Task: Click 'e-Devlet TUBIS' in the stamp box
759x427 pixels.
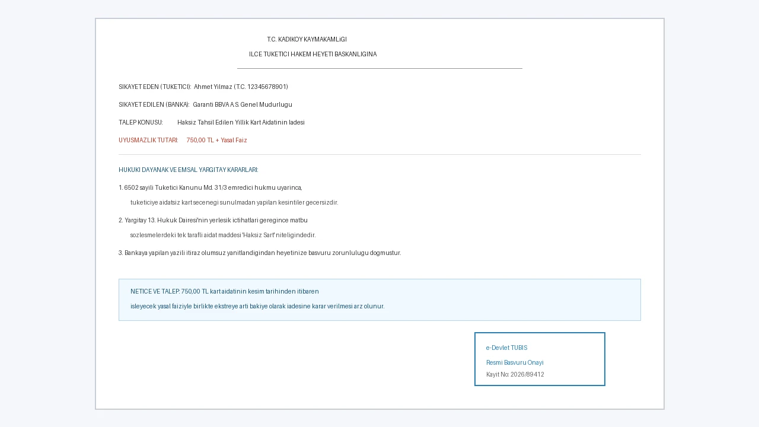Action: 506,348
